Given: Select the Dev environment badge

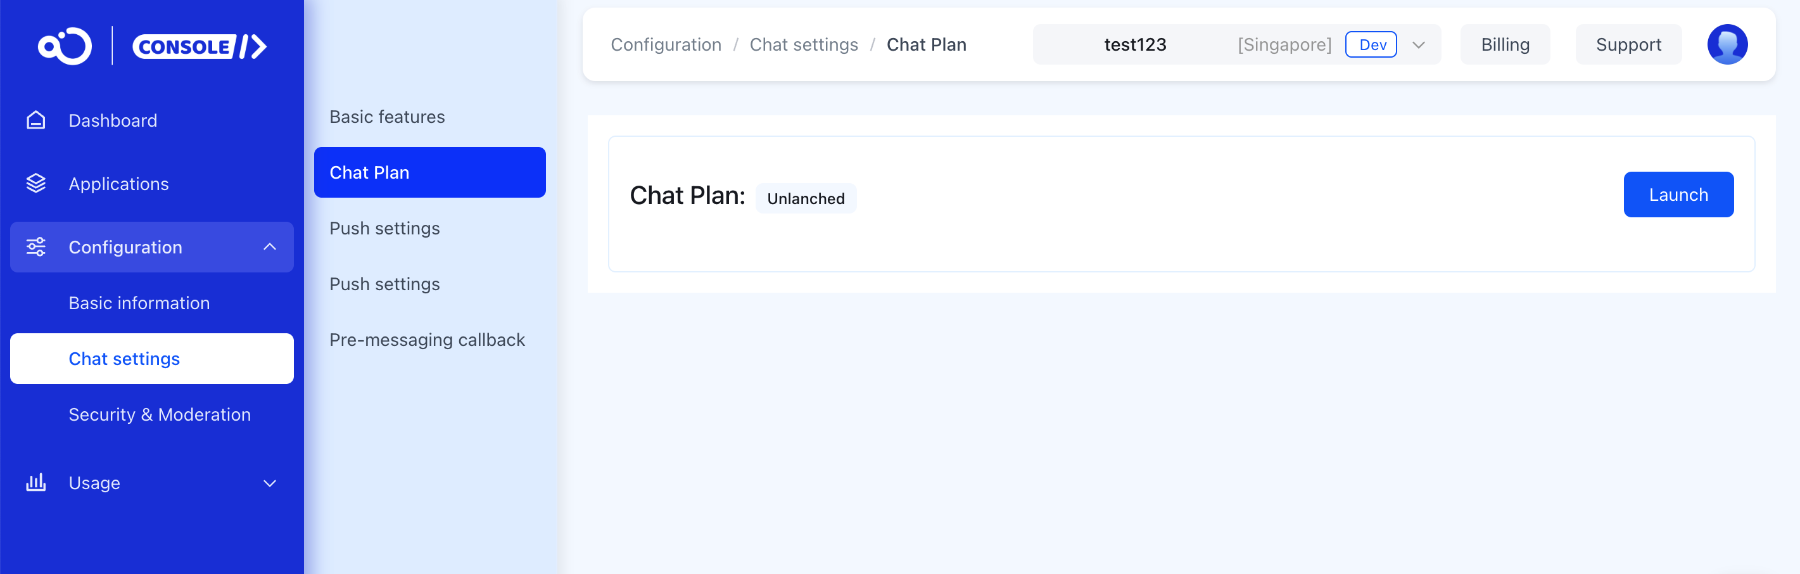Looking at the screenshot, I should 1370,45.
